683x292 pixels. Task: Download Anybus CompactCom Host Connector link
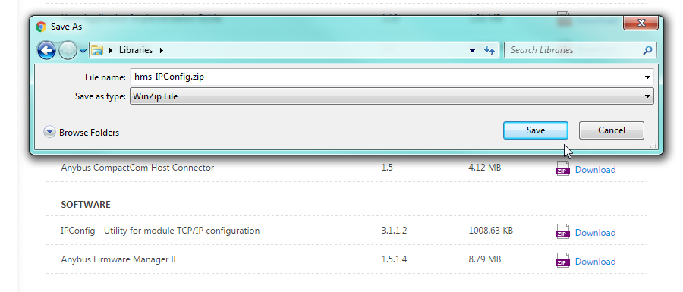pos(595,170)
